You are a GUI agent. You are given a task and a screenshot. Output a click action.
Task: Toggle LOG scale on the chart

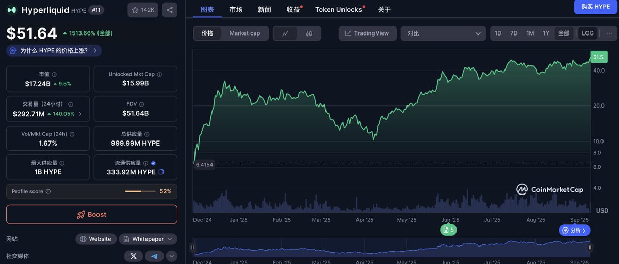(x=588, y=33)
